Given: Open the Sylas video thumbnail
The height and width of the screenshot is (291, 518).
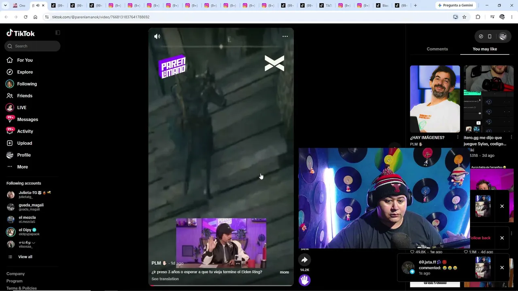Looking at the screenshot, I should coord(488,99).
